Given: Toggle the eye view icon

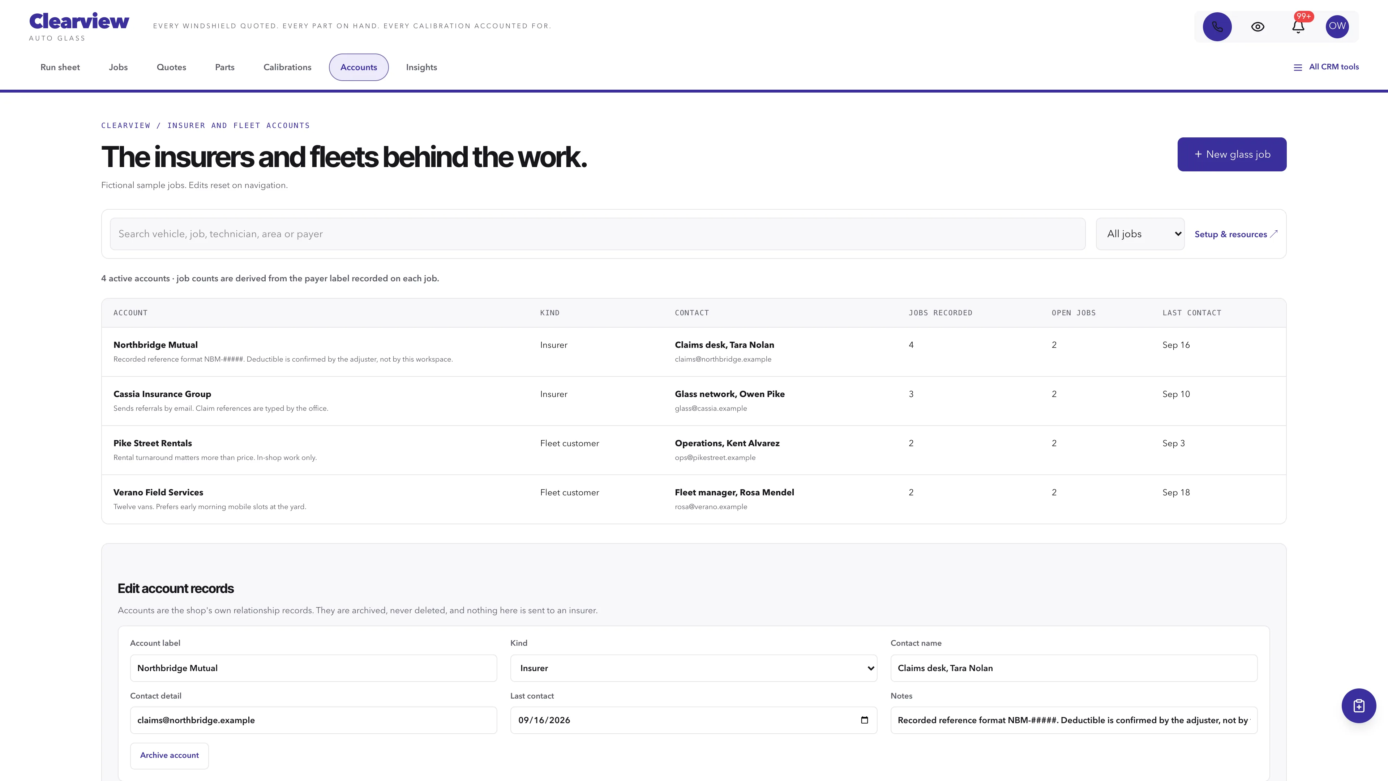Looking at the screenshot, I should pos(1258,26).
